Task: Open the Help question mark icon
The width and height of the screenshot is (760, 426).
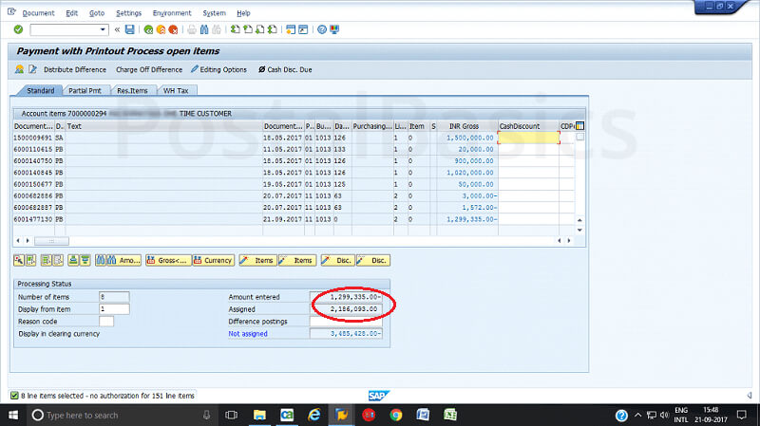Action: (x=323, y=29)
